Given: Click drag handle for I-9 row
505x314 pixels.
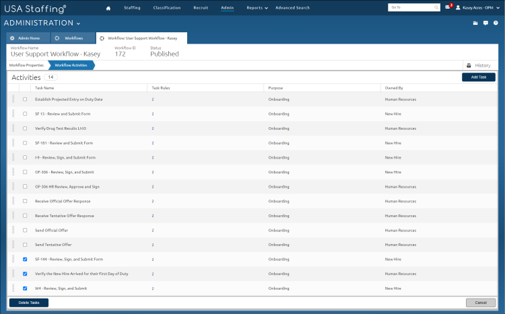Looking at the screenshot, I should (x=13, y=157).
